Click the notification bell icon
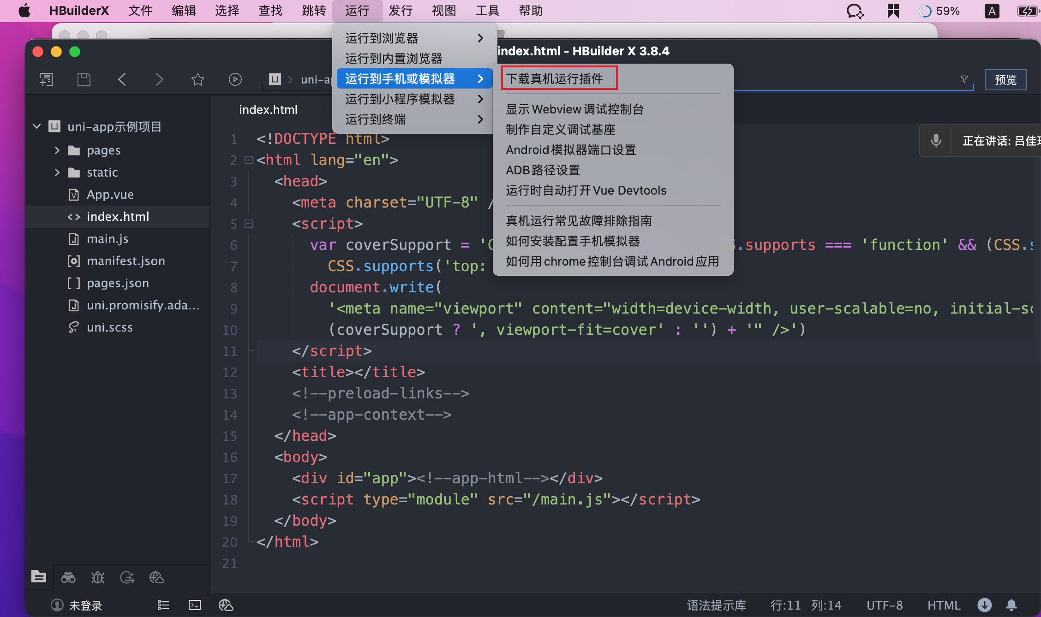Image resolution: width=1041 pixels, height=617 pixels. click(1011, 605)
